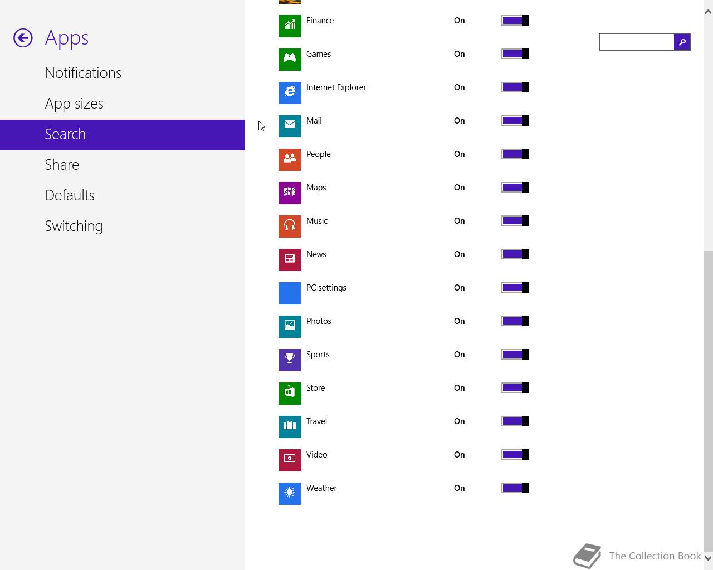Click the News app icon

(x=290, y=260)
